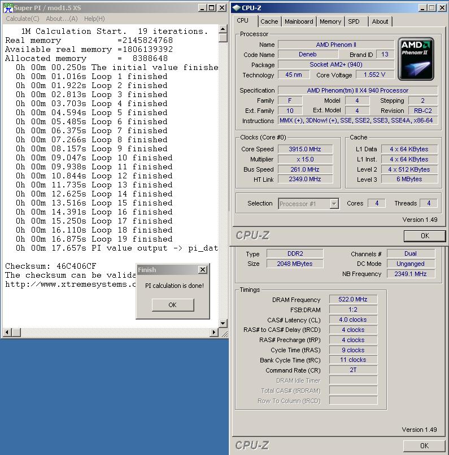The height and width of the screenshot is (455, 449).
Task: Click the Super PI horizontal scrollbar right arrow
Action: pos(214,332)
